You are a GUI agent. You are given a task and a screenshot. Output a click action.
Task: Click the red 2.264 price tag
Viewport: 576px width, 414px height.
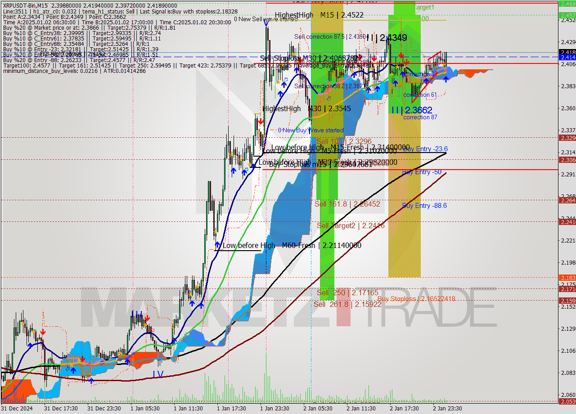pos(567,200)
